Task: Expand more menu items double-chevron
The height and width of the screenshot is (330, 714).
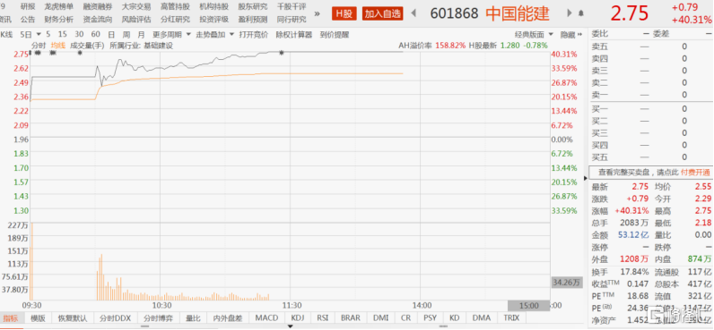Action: click(317, 13)
